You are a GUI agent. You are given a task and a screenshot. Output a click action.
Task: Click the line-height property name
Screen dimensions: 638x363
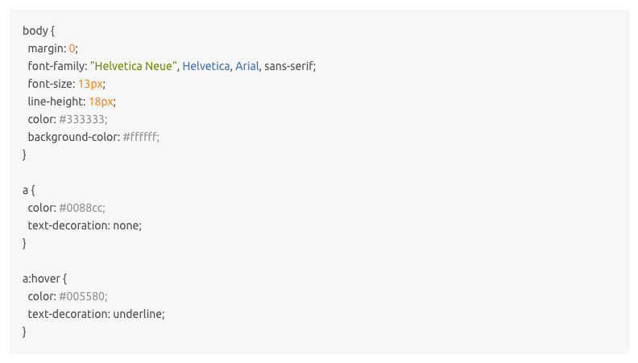pos(56,101)
